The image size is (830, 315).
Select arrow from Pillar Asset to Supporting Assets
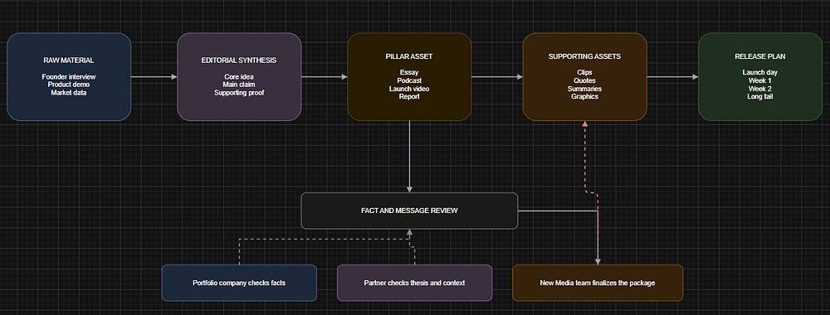497,76
